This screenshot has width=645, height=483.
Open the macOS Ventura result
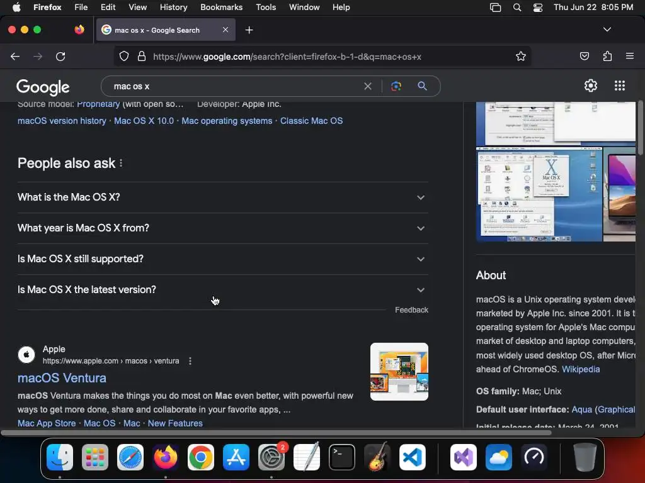[x=62, y=378]
